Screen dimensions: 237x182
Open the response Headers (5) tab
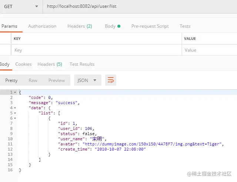(x=50, y=64)
